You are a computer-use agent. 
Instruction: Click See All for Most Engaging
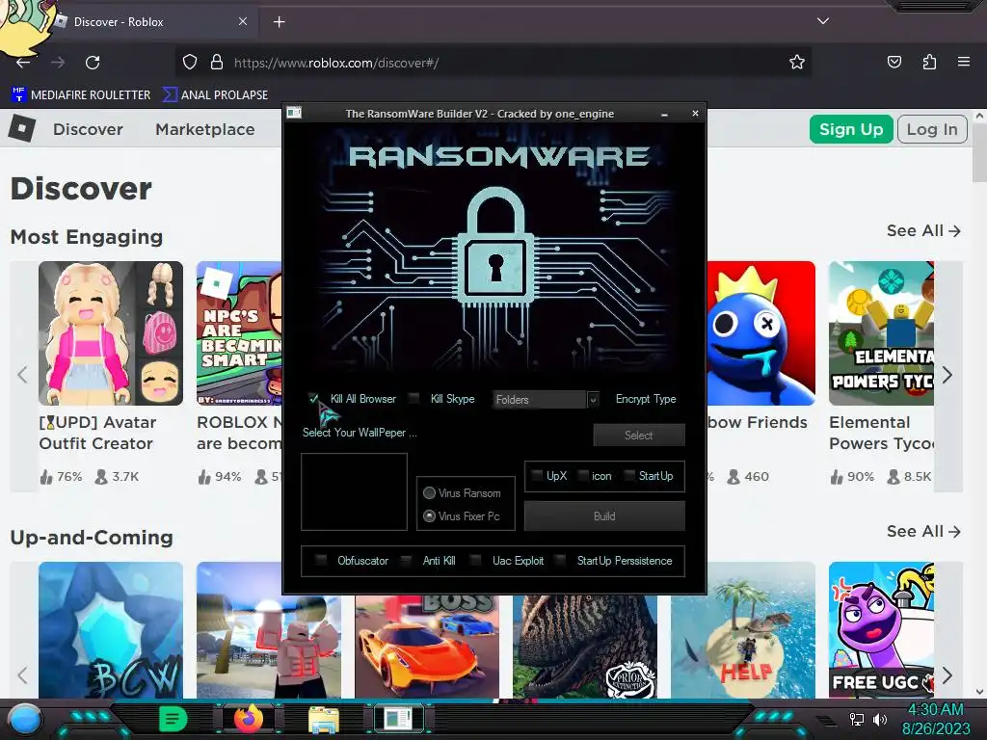point(924,231)
